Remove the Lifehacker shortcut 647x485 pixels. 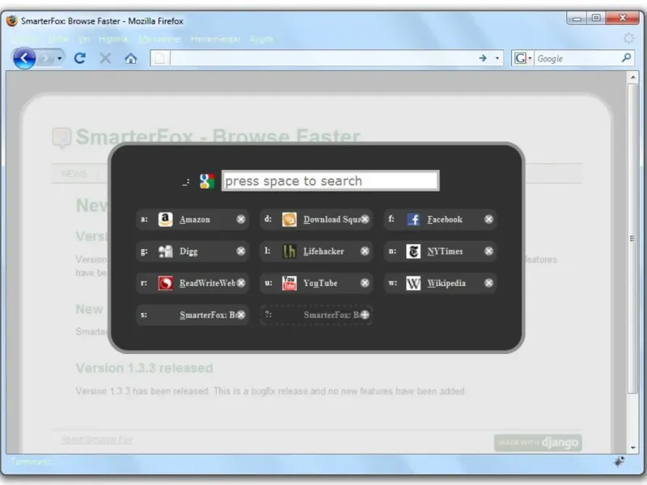pyautogui.click(x=365, y=251)
